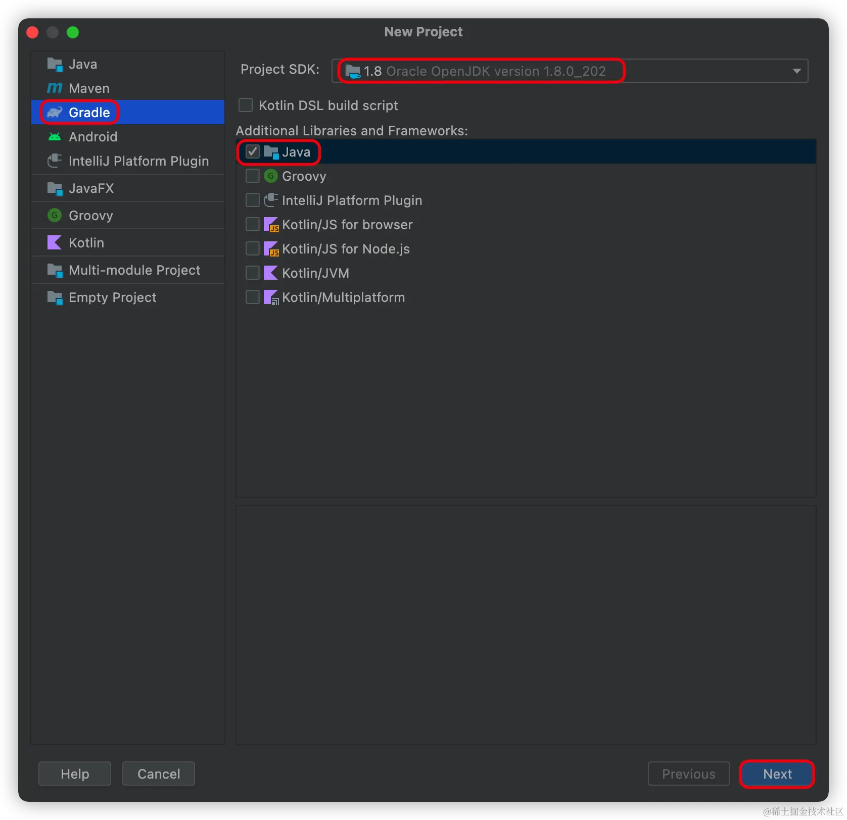Click the Kotlin/JS for browser label text
847x820 pixels.
point(347,225)
